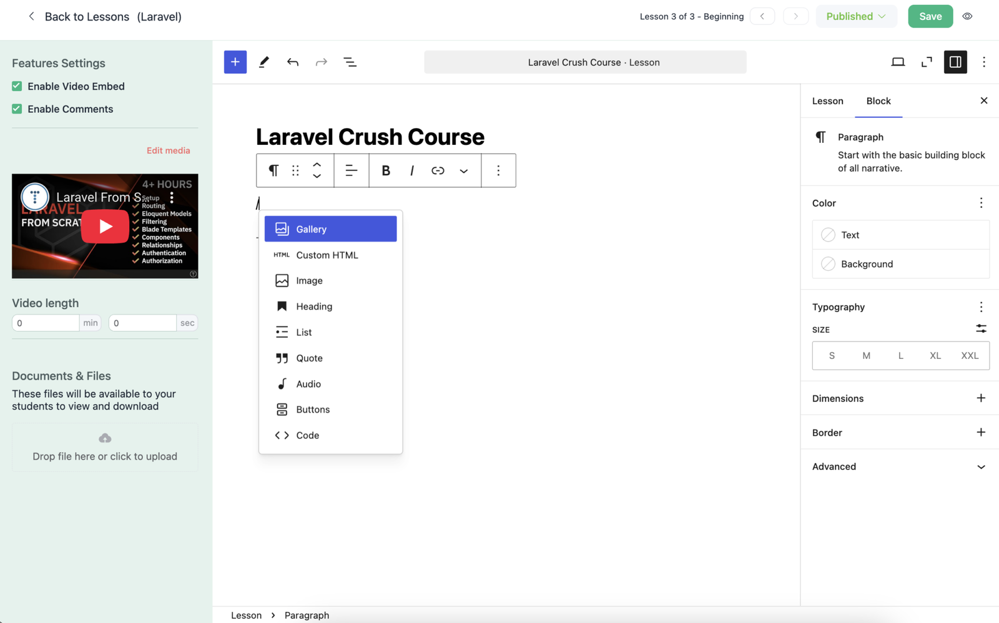Expand more rich text controls chevron
Image resolution: width=999 pixels, height=623 pixels.
(463, 170)
